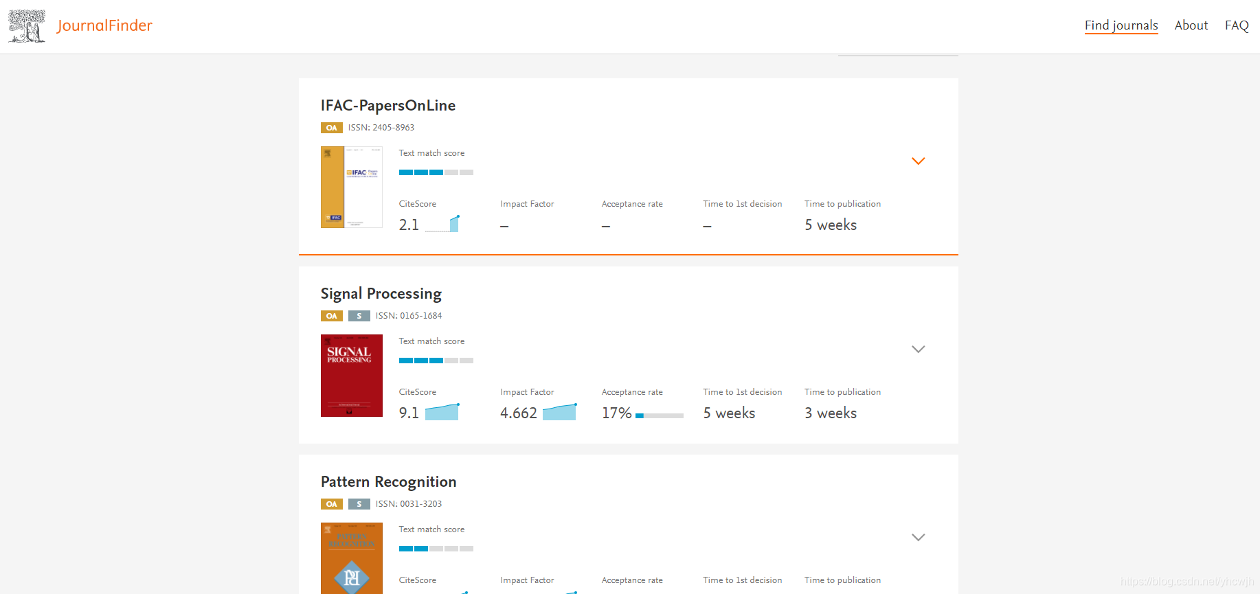Open the About page
This screenshot has height=594, width=1260.
(x=1191, y=25)
